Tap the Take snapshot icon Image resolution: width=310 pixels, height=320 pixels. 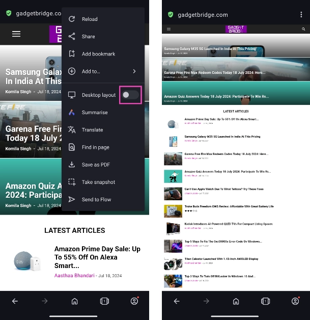72,182
